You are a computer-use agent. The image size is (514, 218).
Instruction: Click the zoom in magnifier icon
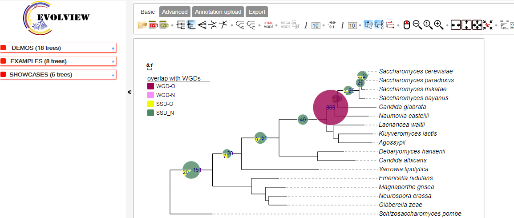438,25
